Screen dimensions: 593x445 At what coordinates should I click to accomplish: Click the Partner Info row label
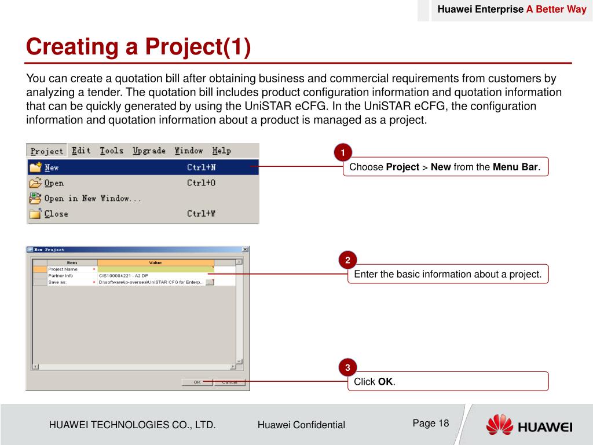(60, 275)
